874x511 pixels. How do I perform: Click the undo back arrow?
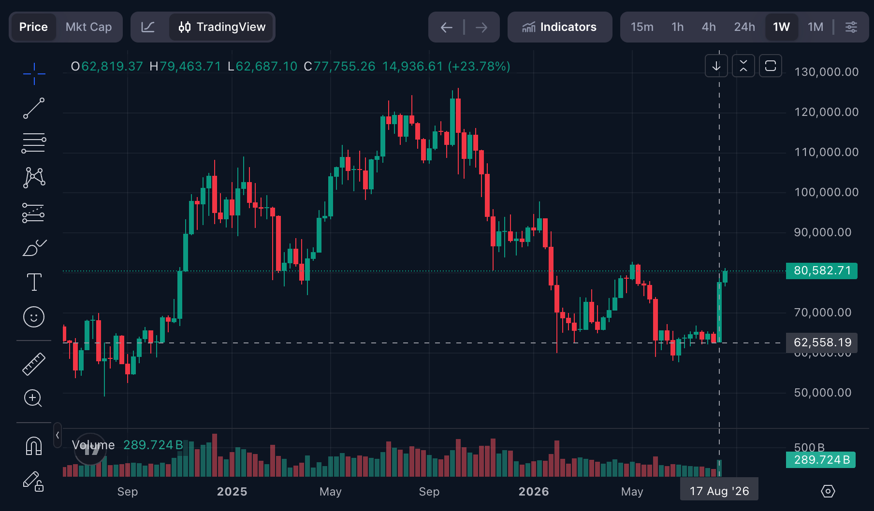(x=446, y=28)
